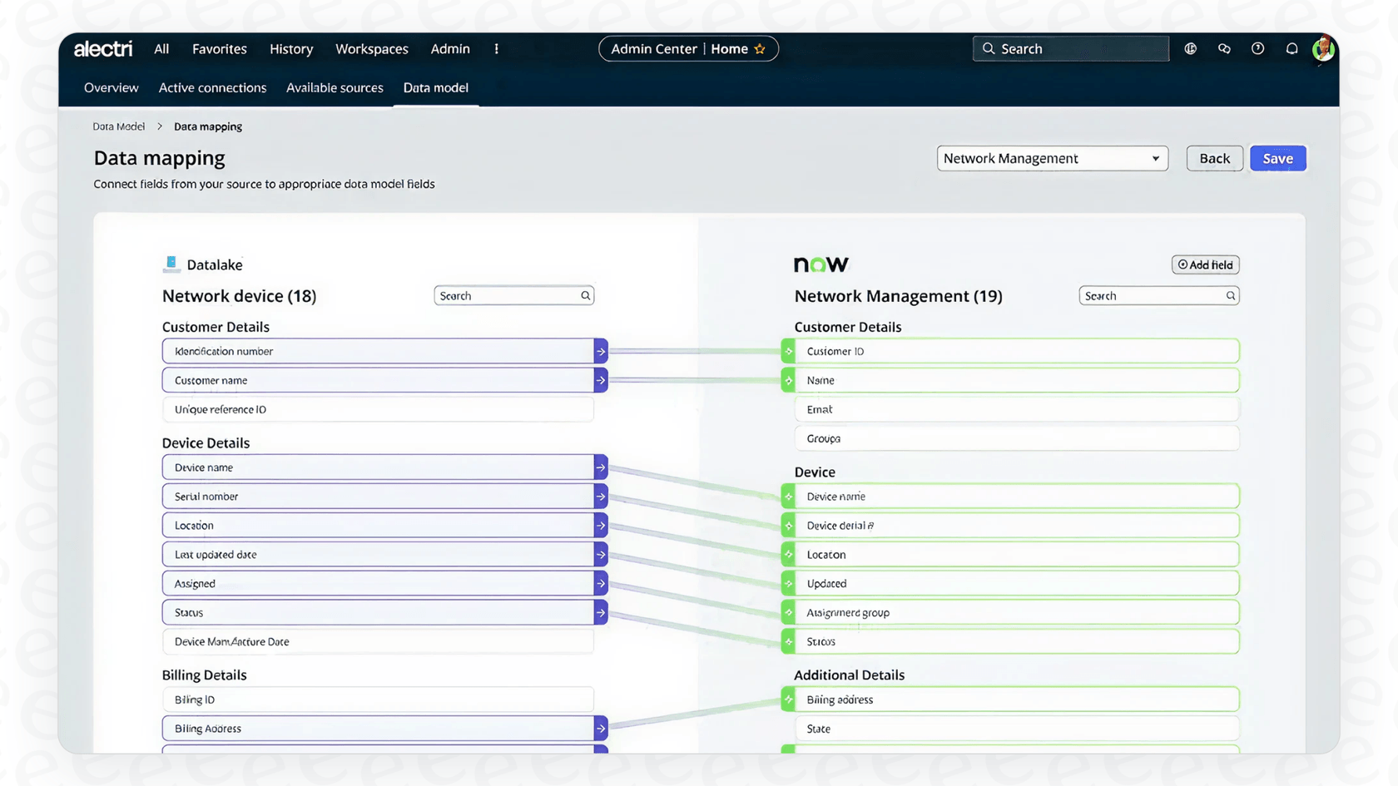Toggle the green mapping marker on Customer ID

coord(788,351)
